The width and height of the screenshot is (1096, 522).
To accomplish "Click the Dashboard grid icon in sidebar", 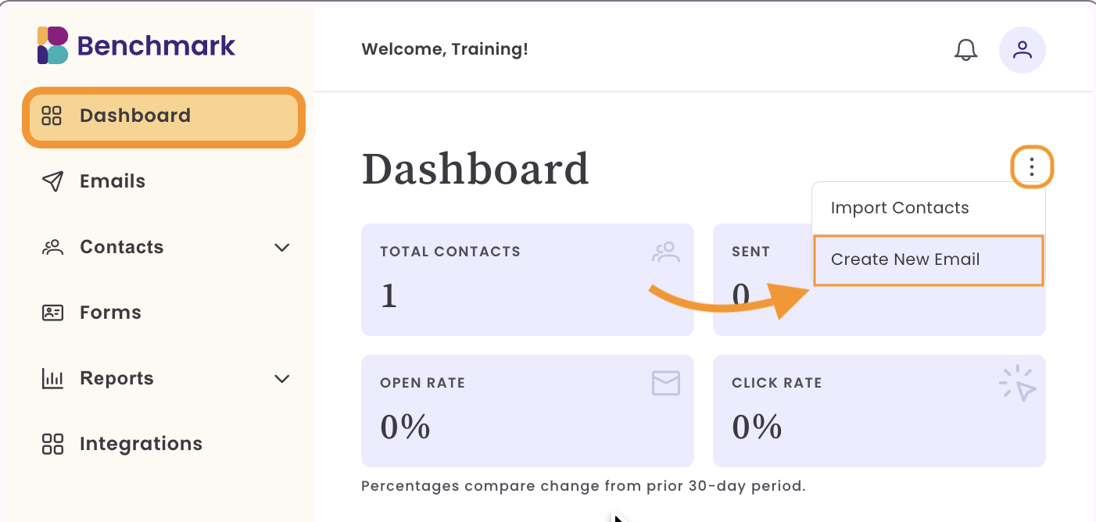I will pos(52,116).
